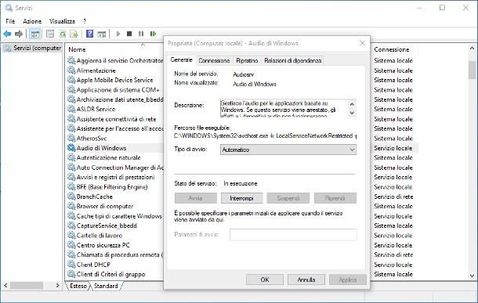Click tree pane horizontal scroll right arrow
The image size is (478, 303).
click(58, 286)
